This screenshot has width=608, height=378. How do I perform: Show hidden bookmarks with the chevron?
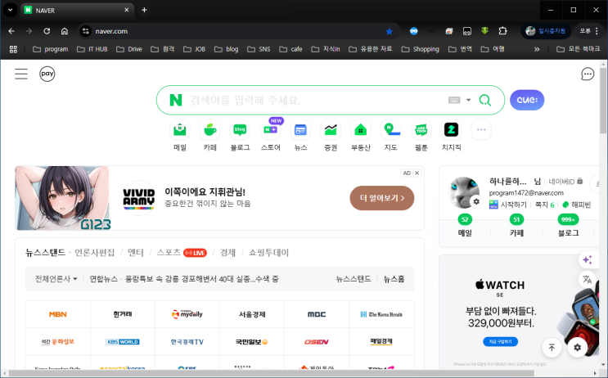click(x=537, y=49)
